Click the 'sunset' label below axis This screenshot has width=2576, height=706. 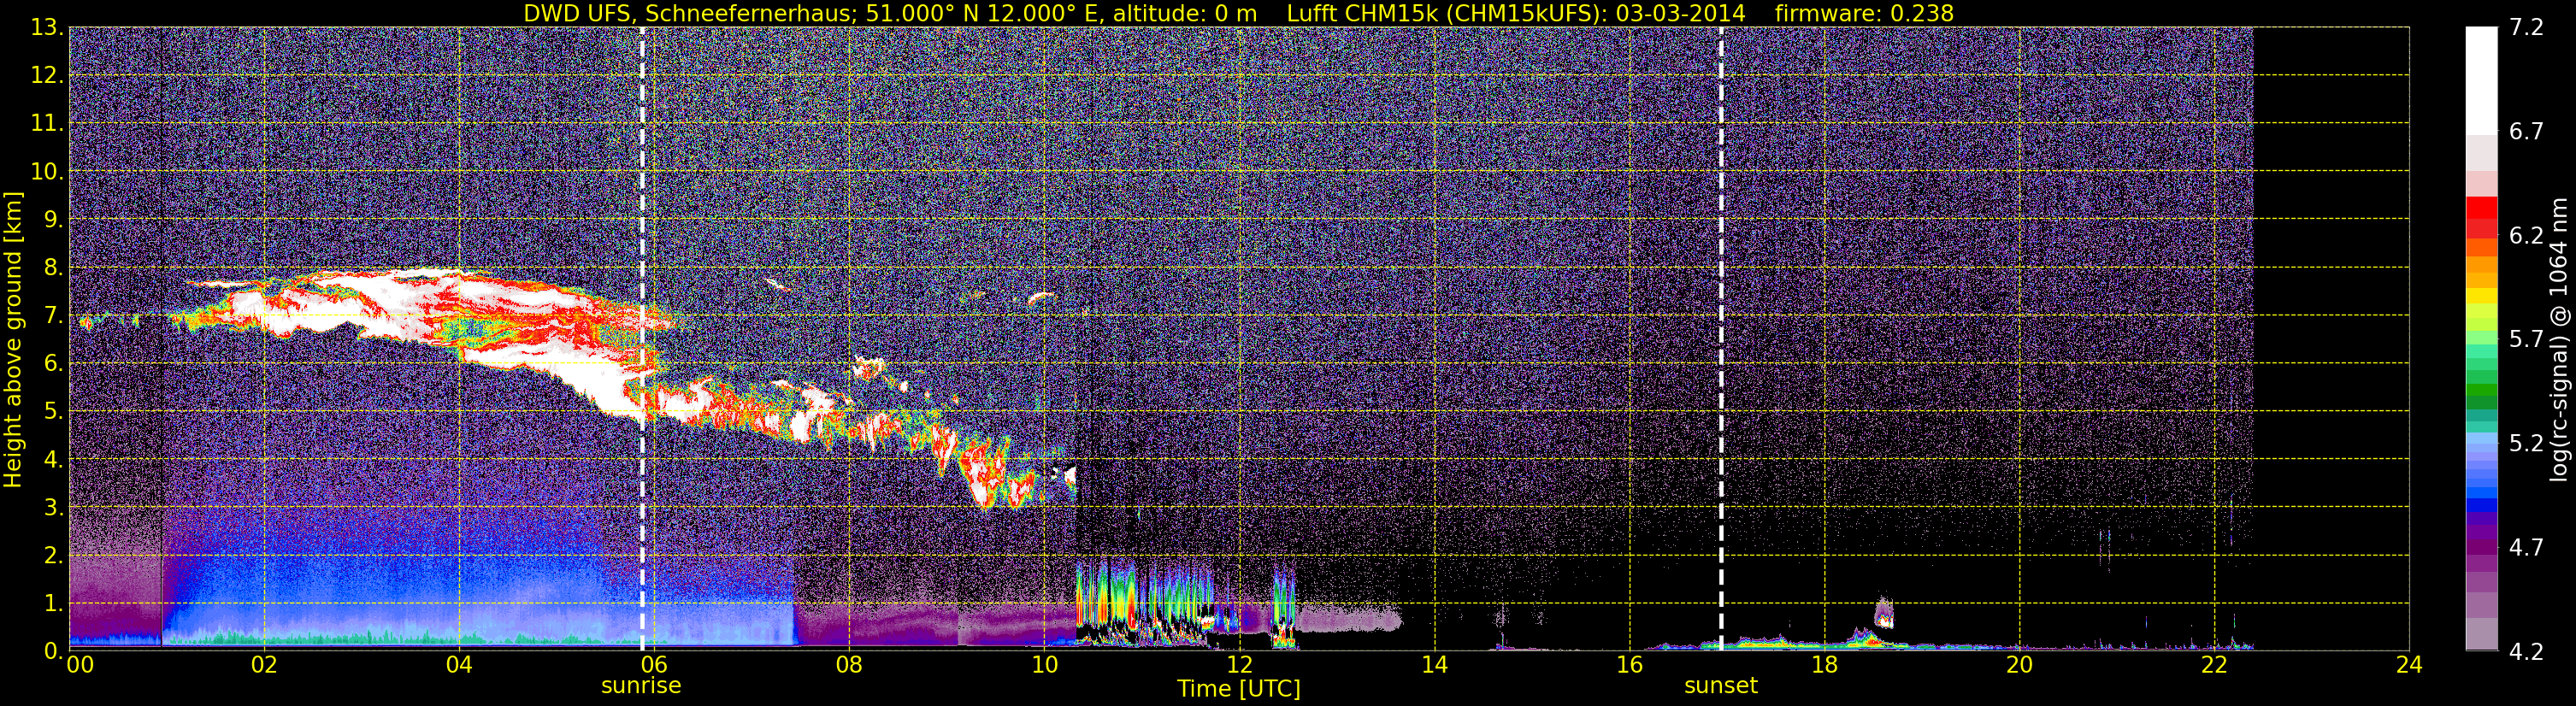click(1721, 686)
